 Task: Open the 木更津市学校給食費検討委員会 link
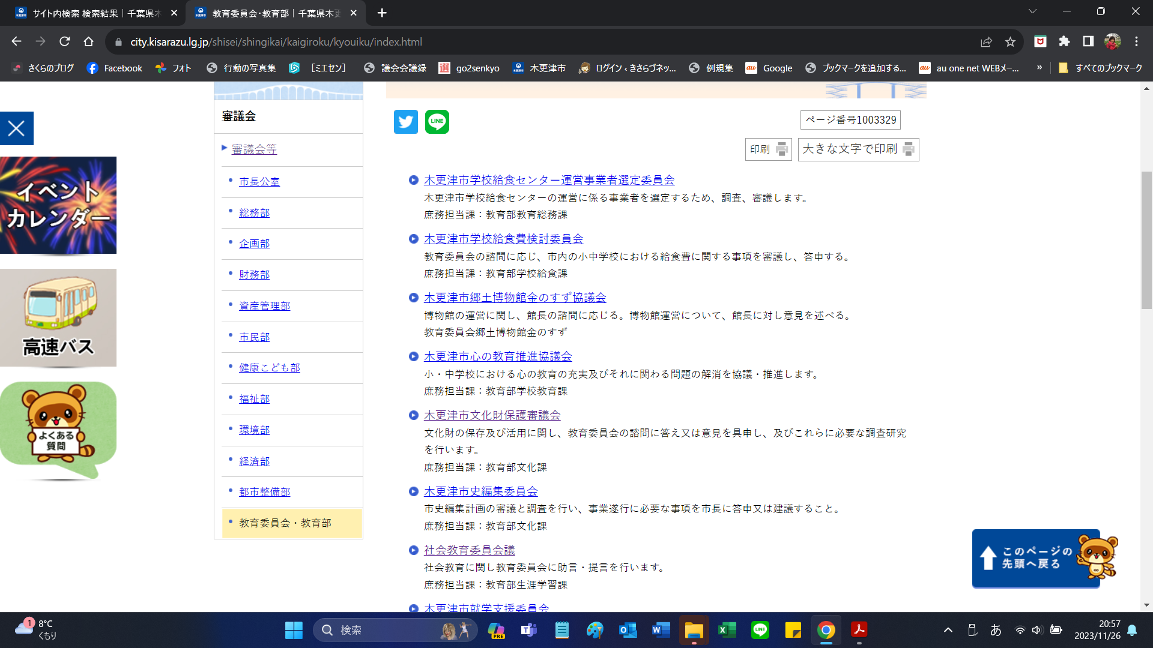coord(503,239)
